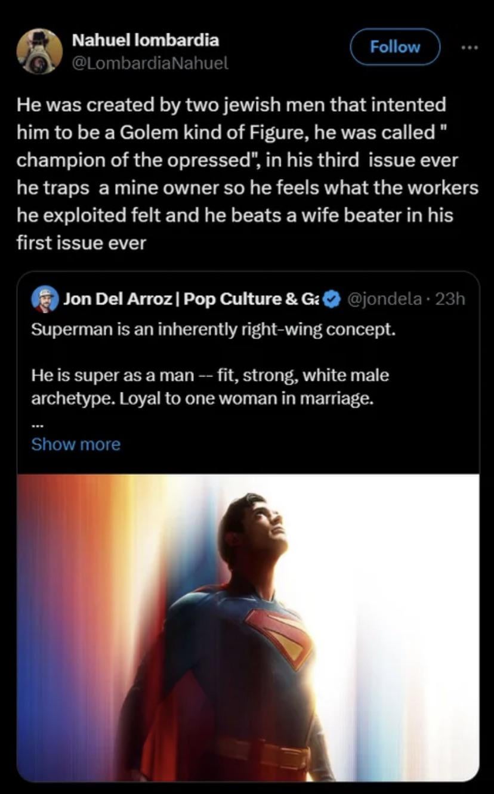Click Jon Del Arroz's small avatar

pyautogui.click(x=44, y=299)
